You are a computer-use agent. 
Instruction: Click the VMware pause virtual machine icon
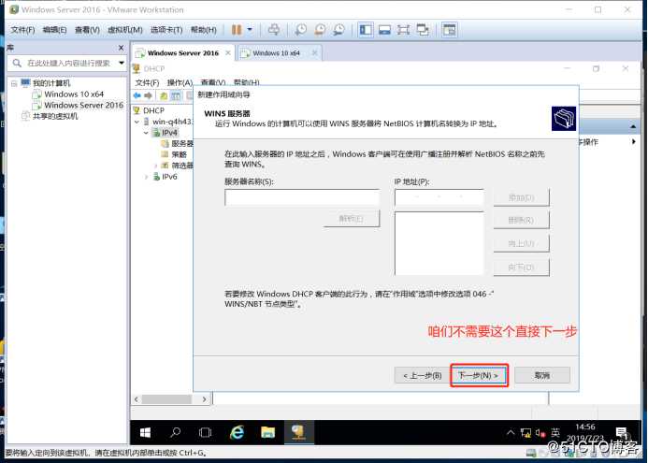[x=237, y=30]
